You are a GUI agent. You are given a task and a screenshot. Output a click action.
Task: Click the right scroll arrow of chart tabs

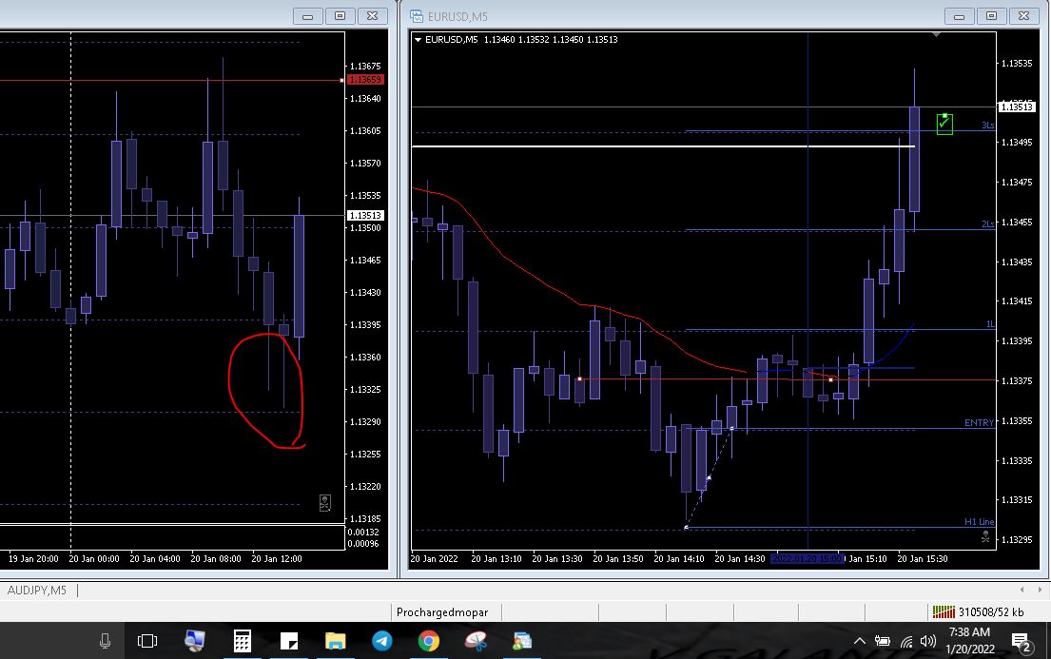tap(1040, 590)
